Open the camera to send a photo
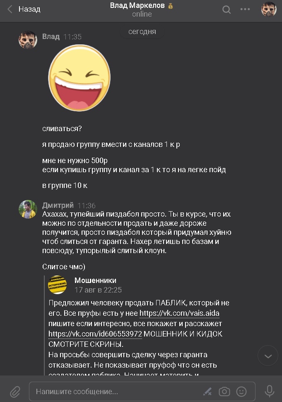Image resolution: width=282 pixels, height=402 pixels. (x=224, y=392)
